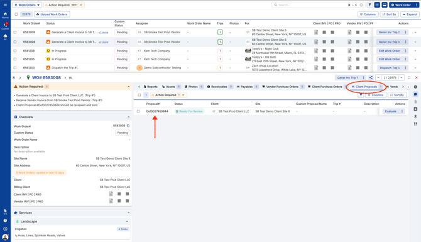Switch to the Reports tab
This screenshot has width=421, height=242.
[x=150, y=87]
